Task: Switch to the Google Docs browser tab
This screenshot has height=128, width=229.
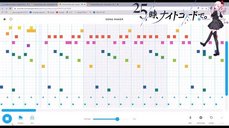Action: [15, 5]
